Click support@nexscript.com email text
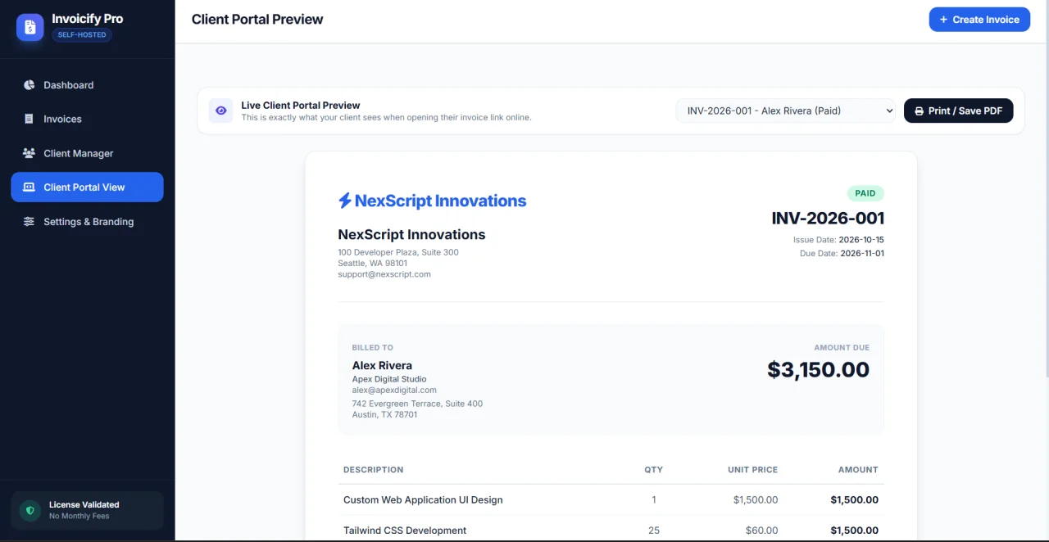1049x542 pixels. click(x=384, y=274)
